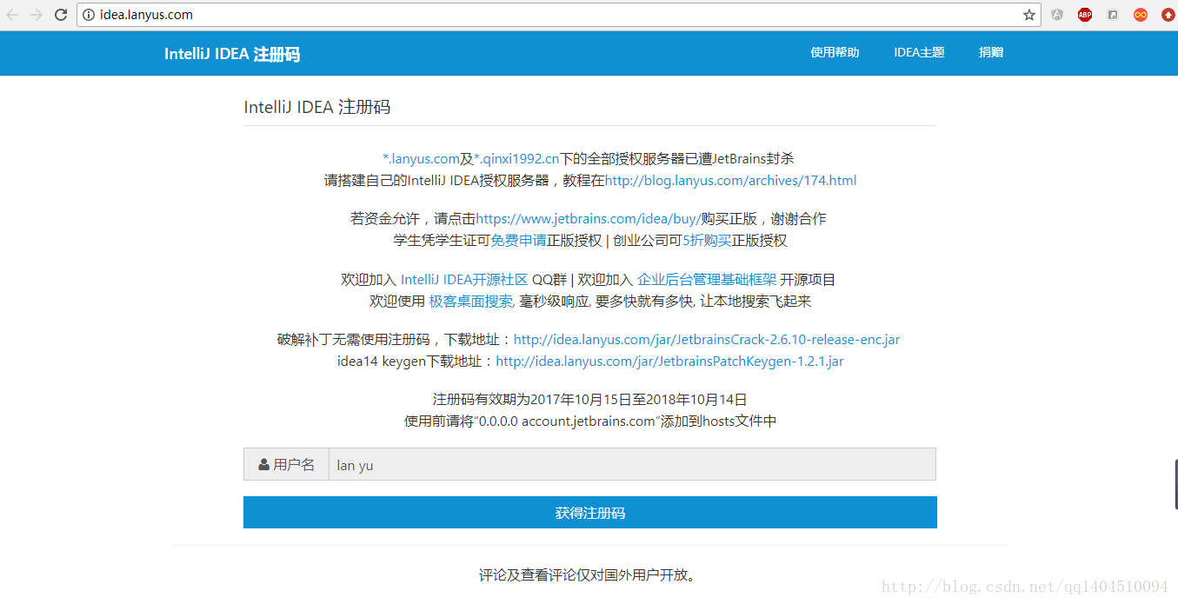This screenshot has height=604, width=1178.
Task: Click the vertical scrollbar thumb at right edge
Action: coord(1175,485)
